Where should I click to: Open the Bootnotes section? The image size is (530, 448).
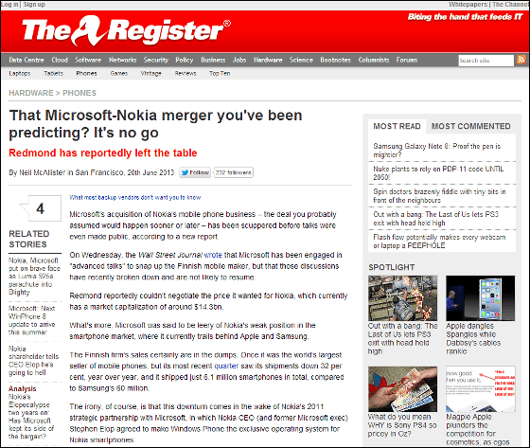point(336,60)
